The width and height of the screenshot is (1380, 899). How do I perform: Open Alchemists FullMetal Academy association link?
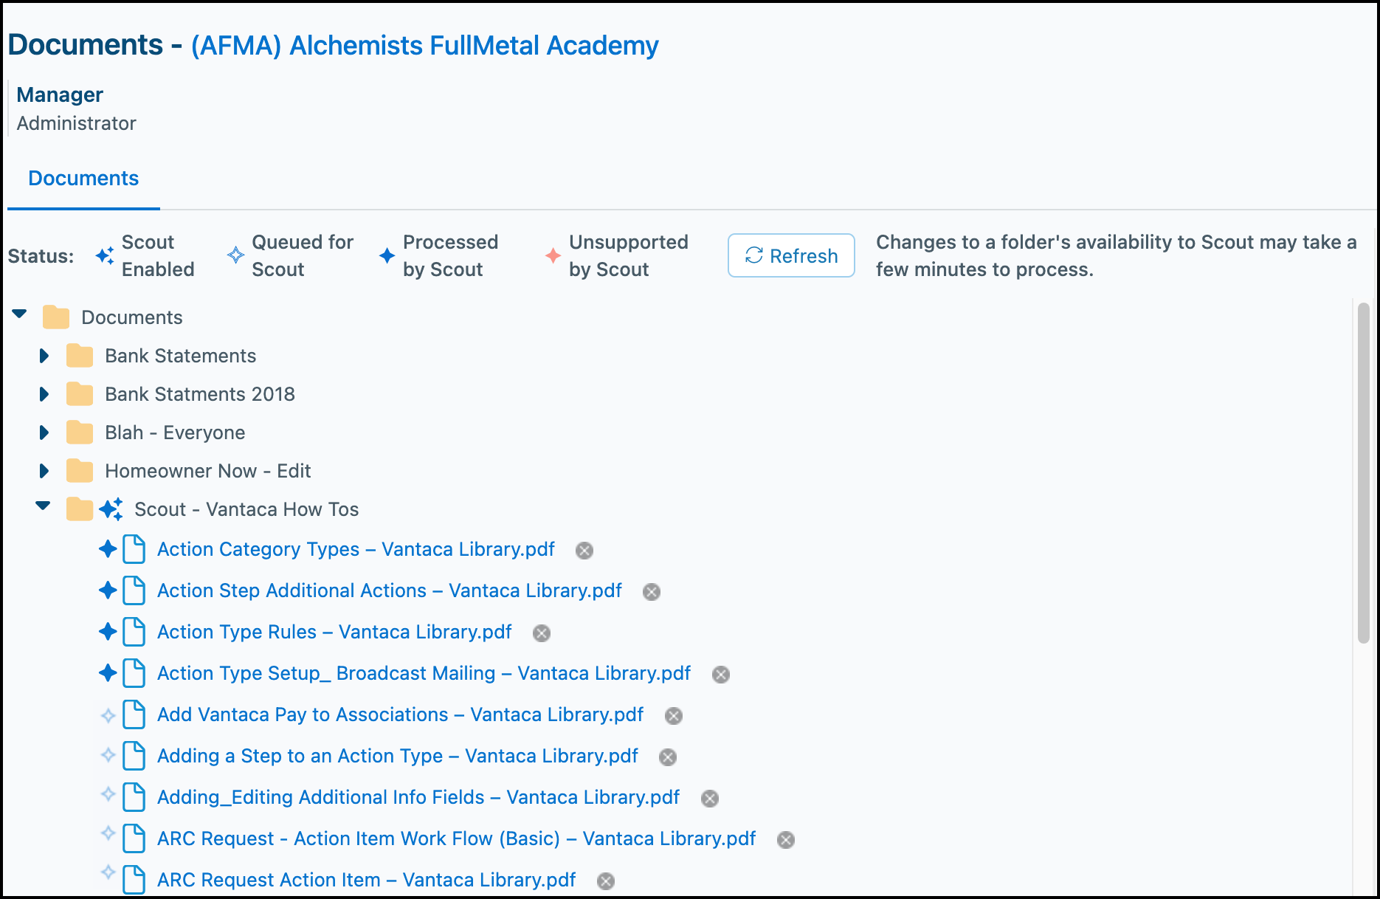tap(425, 46)
